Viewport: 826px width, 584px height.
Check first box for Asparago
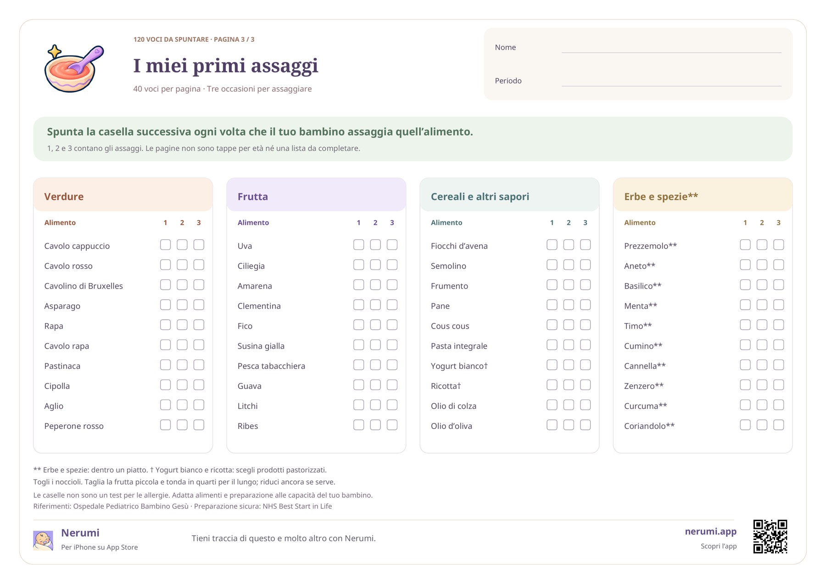tap(165, 305)
